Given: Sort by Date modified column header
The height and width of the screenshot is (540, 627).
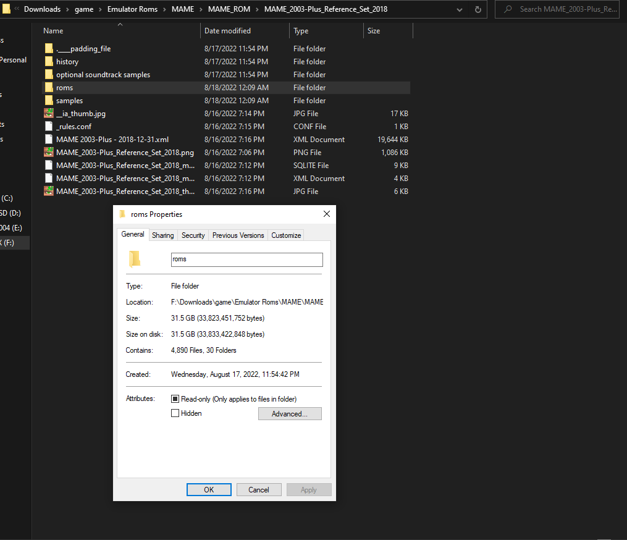Looking at the screenshot, I should 227,31.
